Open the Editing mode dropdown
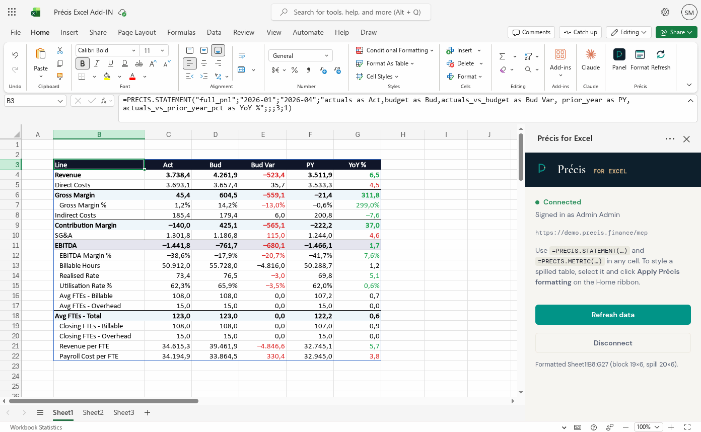The width and height of the screenshot is (701, 432). click(x=628, y=32)
